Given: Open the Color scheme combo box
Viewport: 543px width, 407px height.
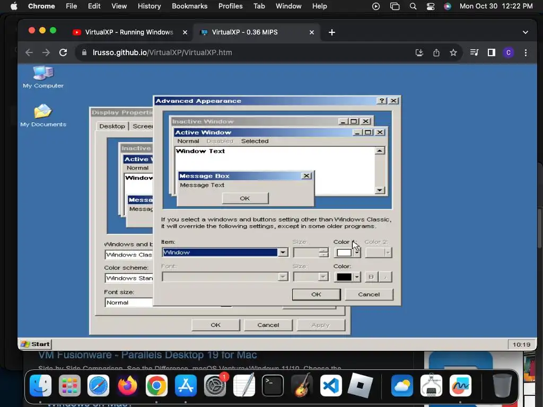Looking at the screenshot, I should click(x=129, y=278).
